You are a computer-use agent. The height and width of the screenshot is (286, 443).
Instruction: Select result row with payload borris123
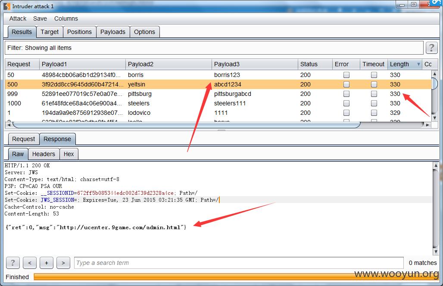tap(218, 75)
